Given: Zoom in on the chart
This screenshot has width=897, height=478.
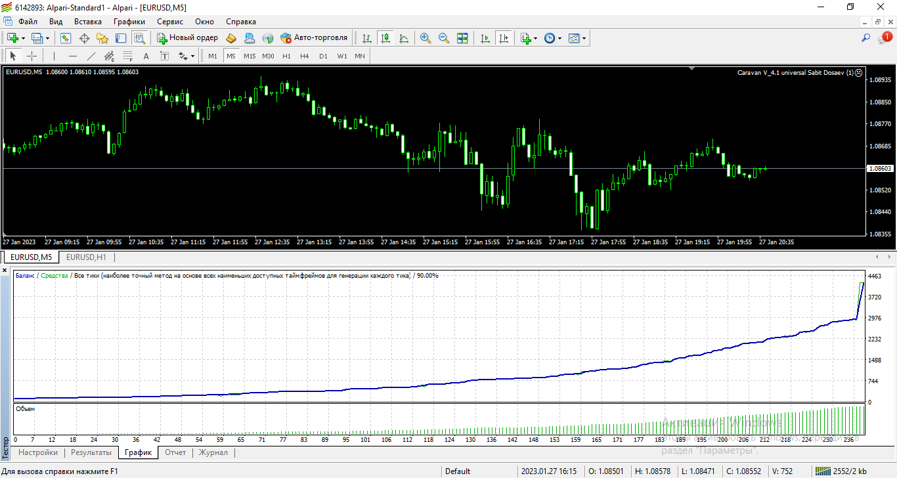Looking at the screenshot, I should (426, 38).
